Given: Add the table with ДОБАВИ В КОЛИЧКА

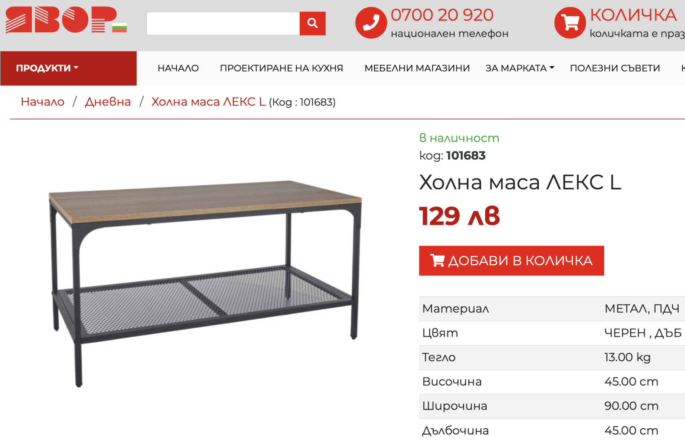Looking at the screenshot, I should coord(511,261).
